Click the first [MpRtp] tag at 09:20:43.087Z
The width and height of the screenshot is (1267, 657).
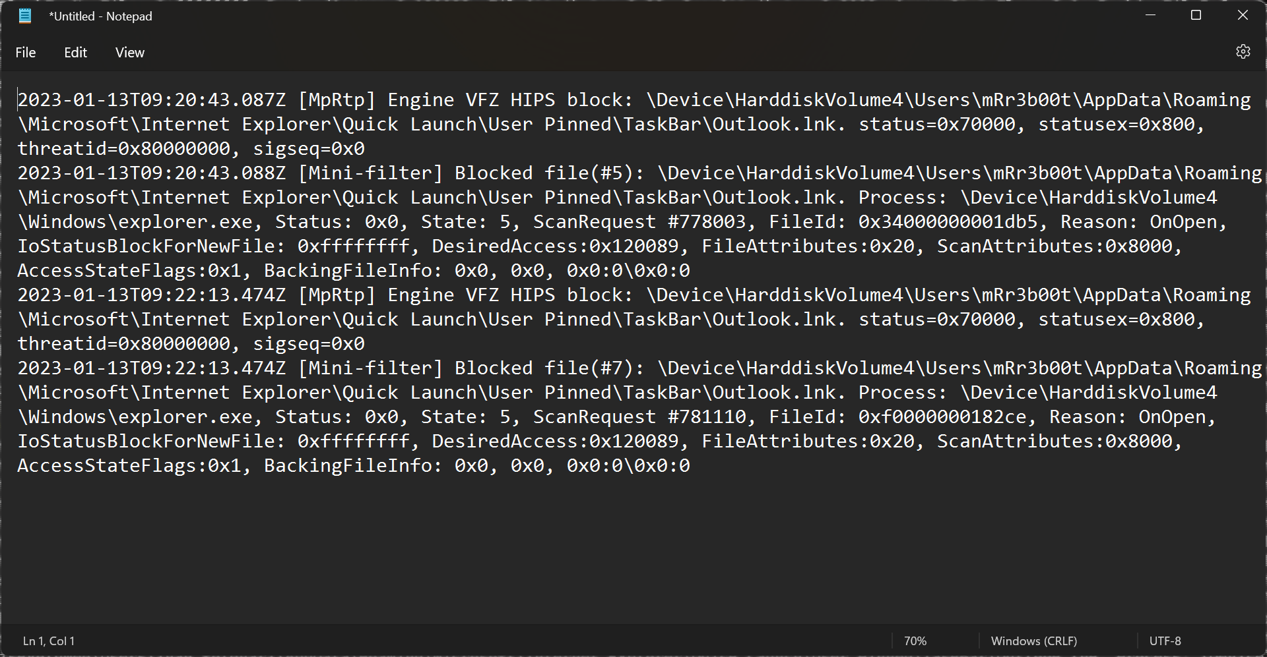(337, 100)
